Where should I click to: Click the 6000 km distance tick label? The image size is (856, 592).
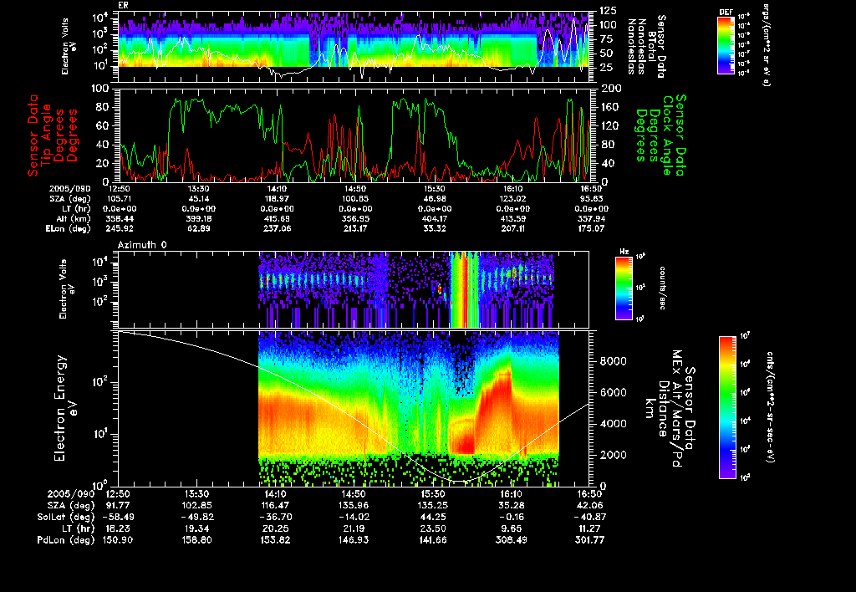point(613,393)
